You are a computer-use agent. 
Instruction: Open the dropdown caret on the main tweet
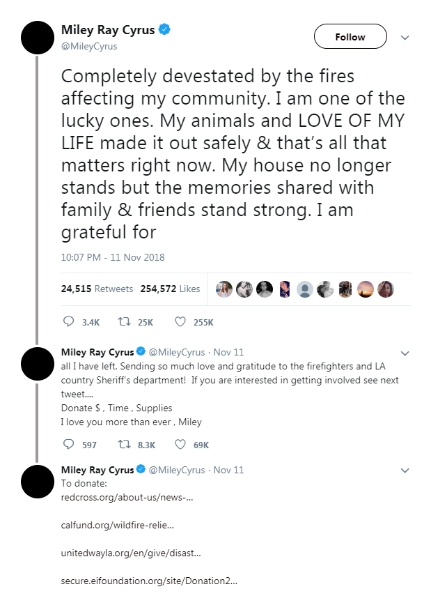(405, 38)
